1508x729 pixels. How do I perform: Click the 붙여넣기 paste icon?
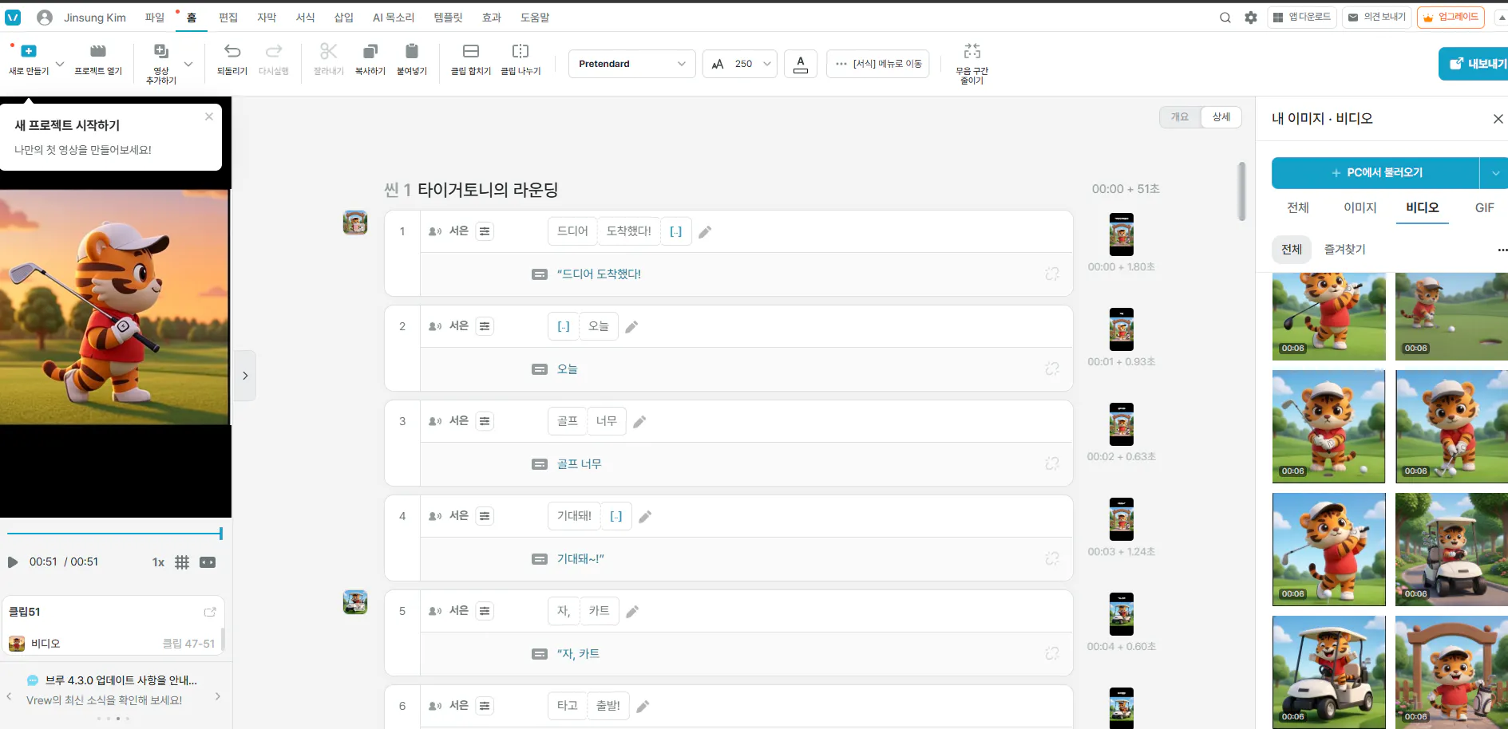tap(412, 51)
